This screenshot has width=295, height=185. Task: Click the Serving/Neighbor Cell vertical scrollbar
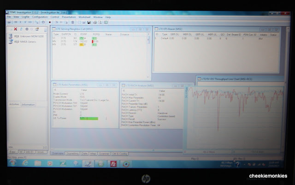(x=148, y=55)
